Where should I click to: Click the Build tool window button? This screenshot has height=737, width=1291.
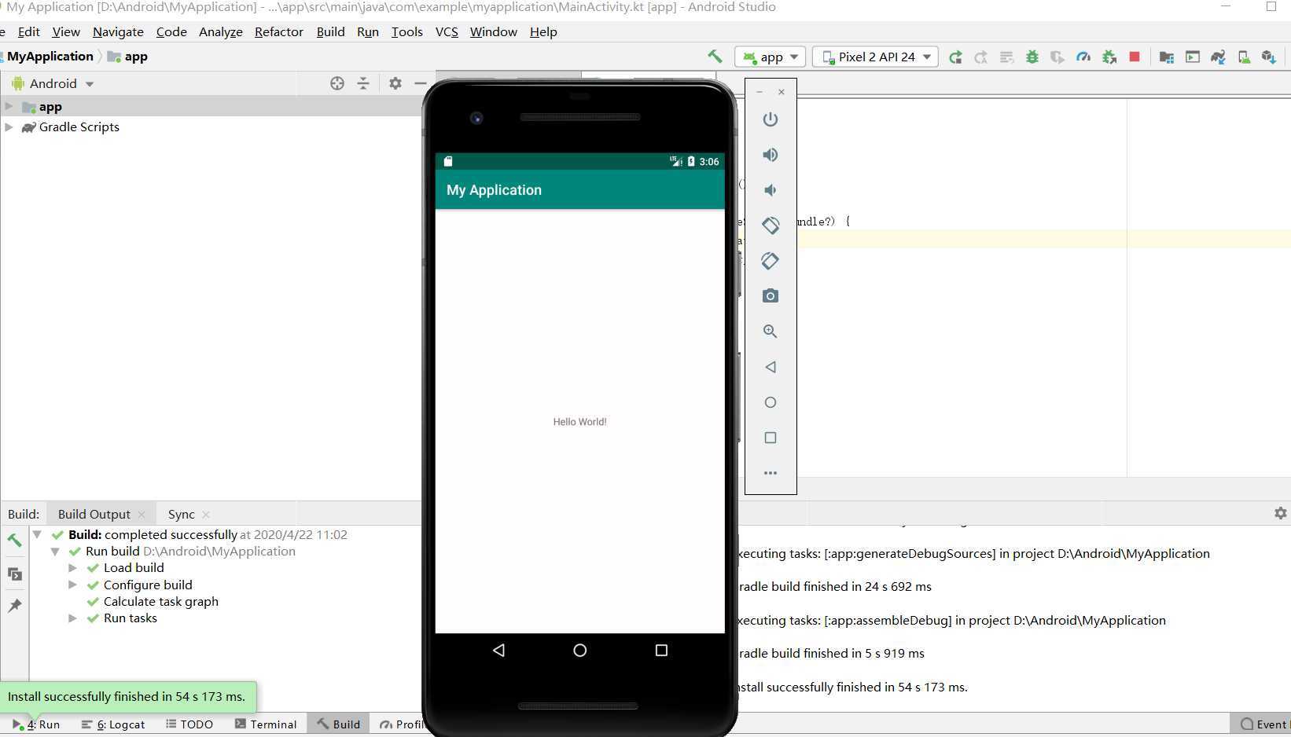point(339,724)
